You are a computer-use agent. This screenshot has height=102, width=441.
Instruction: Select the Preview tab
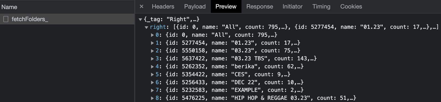[x=226, y=6]
